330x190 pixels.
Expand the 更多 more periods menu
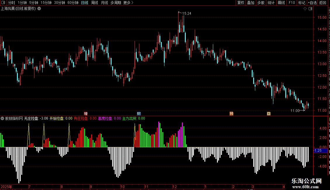(x=128, y=3)
